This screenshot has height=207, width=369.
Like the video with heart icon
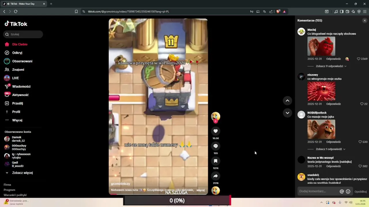(x=216, y=131)
